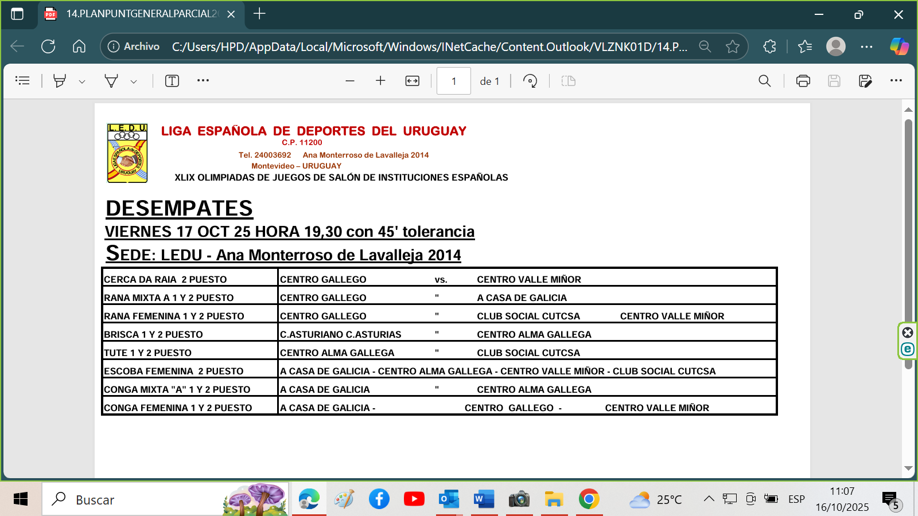The image size is (918, 516).
Task: Open Microsoft Word from the taskbar
Action: 484,499
